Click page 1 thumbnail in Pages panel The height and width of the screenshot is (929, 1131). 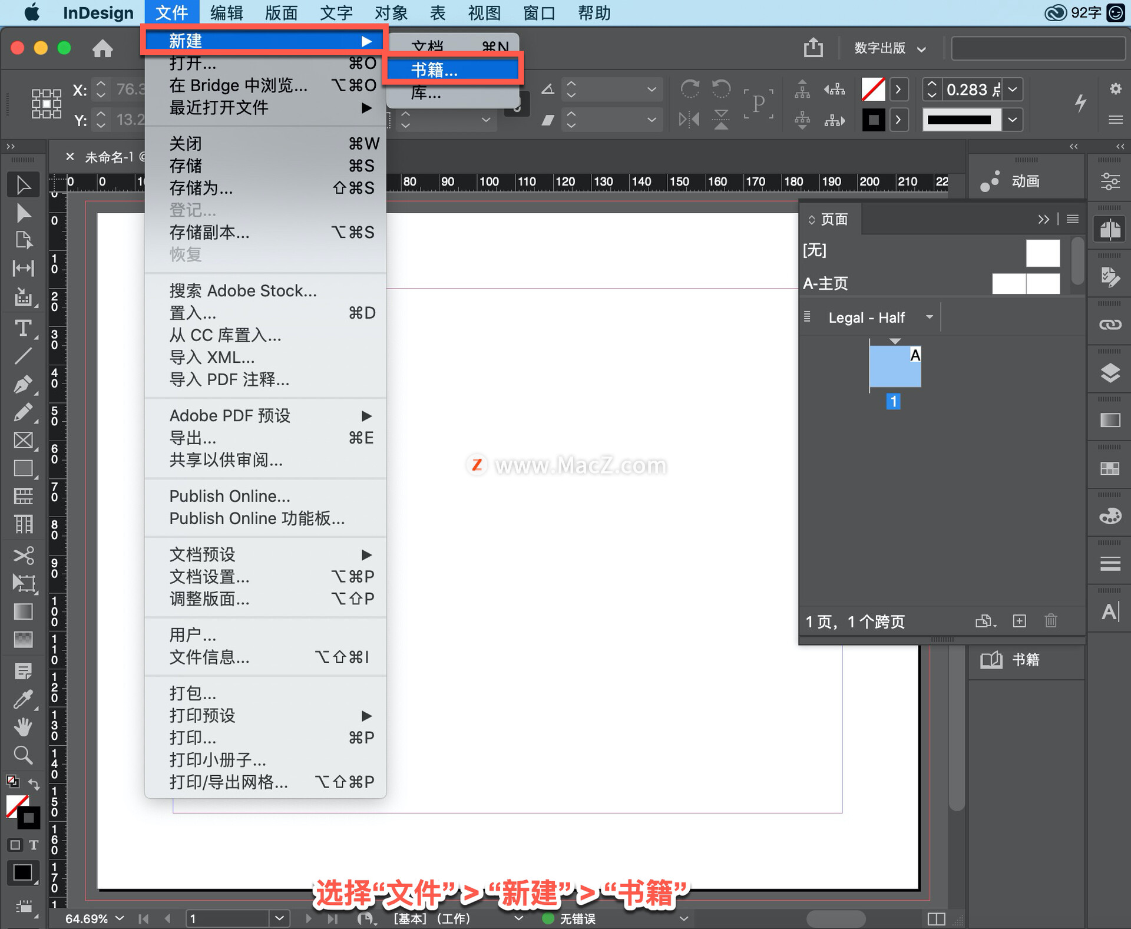point(894,366)
